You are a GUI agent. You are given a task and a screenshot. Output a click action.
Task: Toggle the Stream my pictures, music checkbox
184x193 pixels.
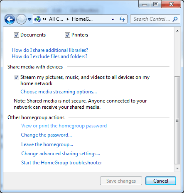point(16,77)
